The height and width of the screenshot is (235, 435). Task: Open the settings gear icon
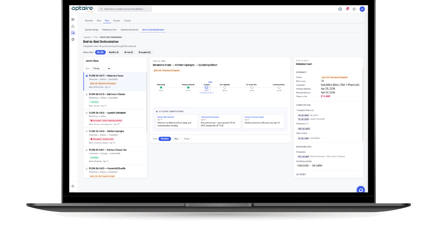354,9
